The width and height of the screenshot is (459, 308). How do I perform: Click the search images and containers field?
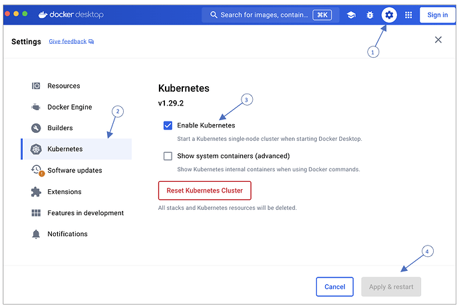point(270,15)
